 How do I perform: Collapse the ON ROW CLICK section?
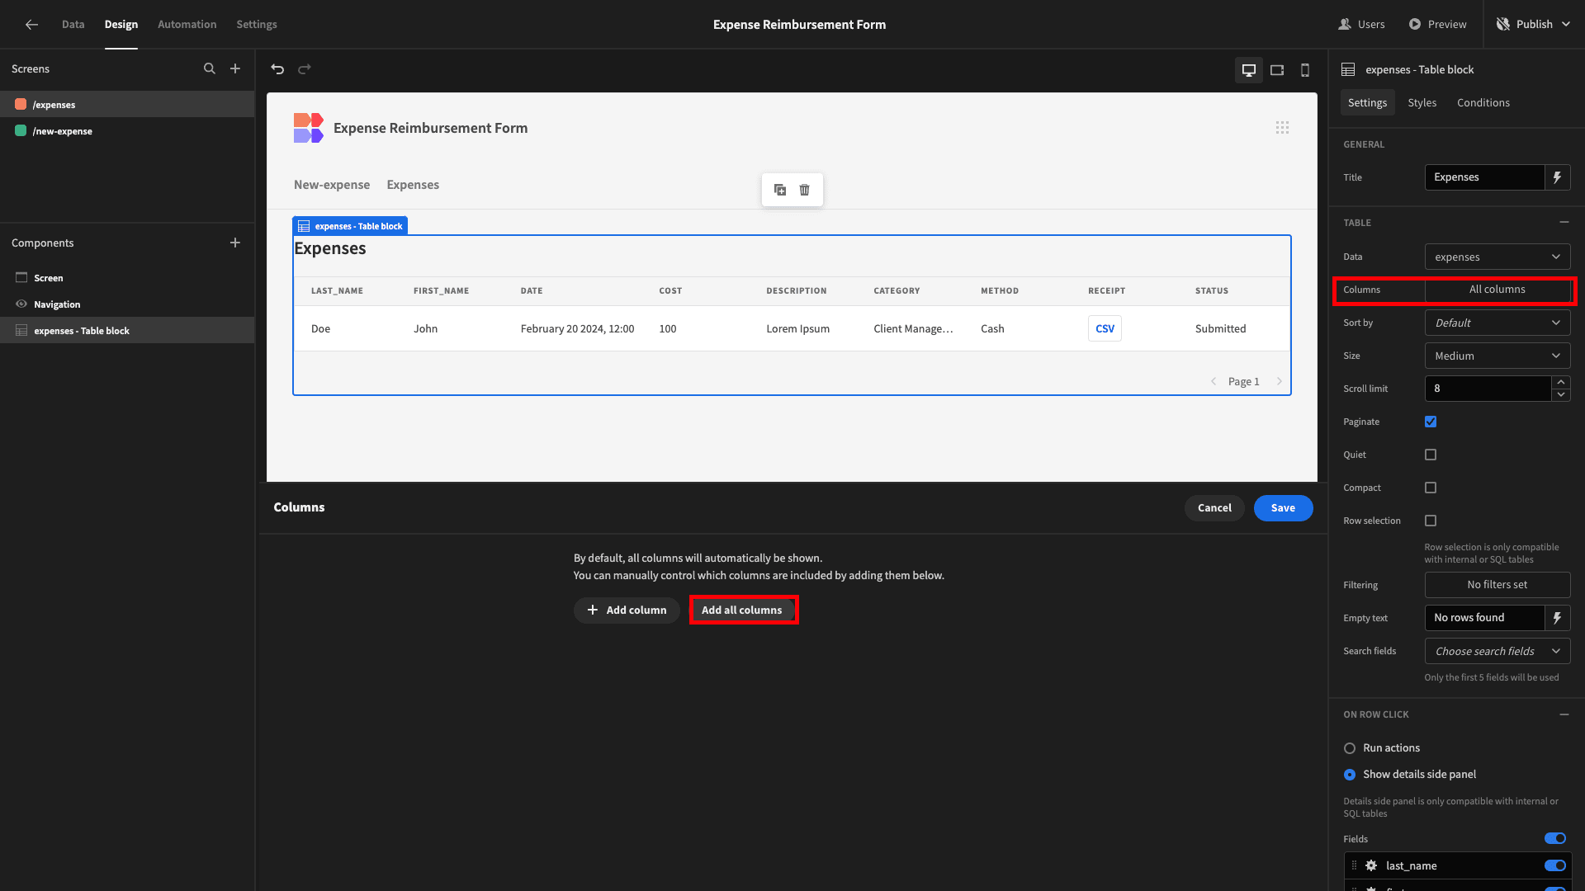pos(1564,714)
